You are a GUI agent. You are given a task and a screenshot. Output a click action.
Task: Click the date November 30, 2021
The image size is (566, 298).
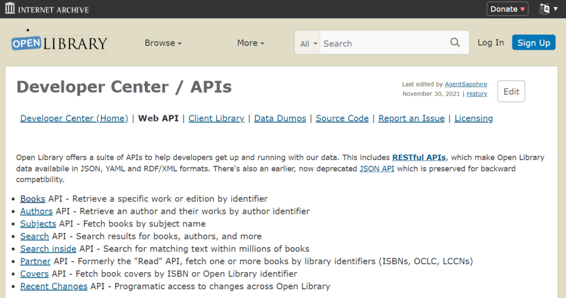coord(431,94)
